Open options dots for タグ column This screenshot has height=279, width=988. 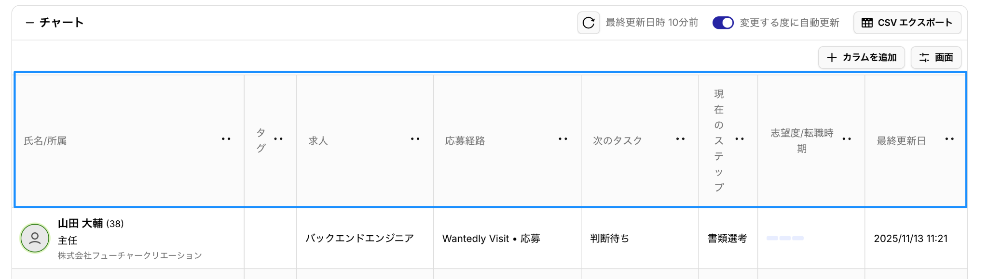pyautogui.click(x=278, y=139)
